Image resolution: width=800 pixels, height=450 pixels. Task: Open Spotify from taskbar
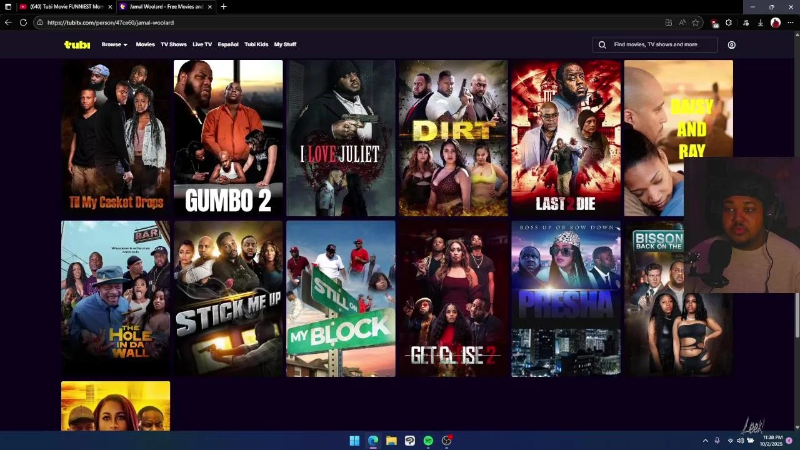(x=428, y=441)
